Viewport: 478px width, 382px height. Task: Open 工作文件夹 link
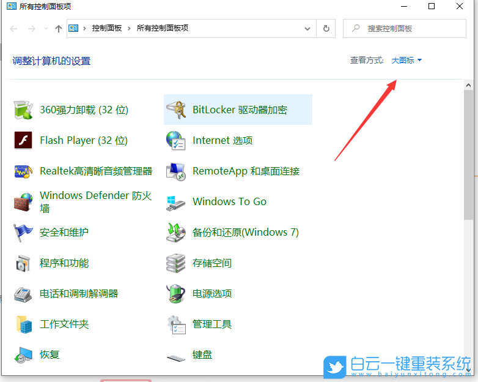click(x=64, y=324)
